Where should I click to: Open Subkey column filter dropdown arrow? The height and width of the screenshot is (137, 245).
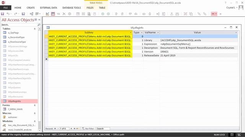[131, 32]
